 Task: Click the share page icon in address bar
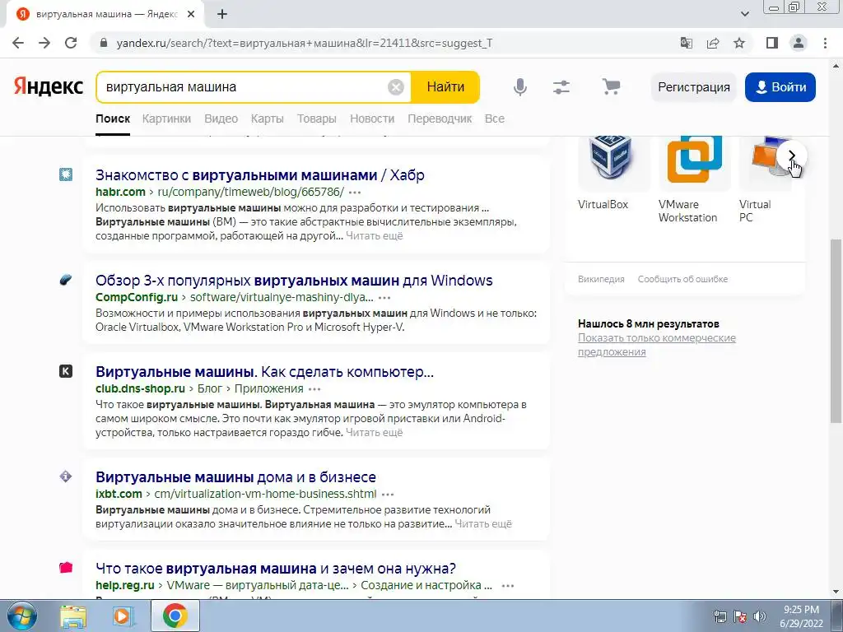[713, 43]
